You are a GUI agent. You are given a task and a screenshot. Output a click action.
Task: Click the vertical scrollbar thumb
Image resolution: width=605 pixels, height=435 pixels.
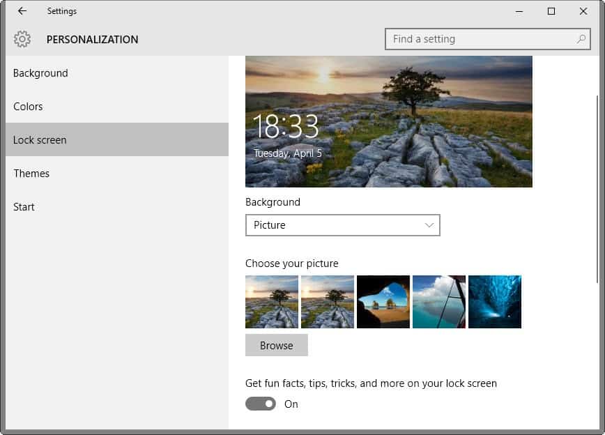[597, 189]
